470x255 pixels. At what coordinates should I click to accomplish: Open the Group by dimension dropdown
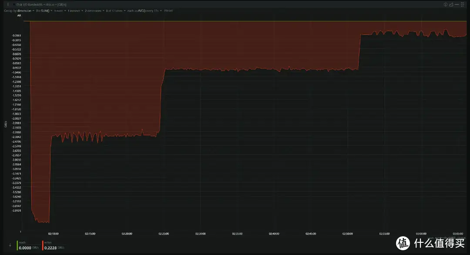coord(19,11)
